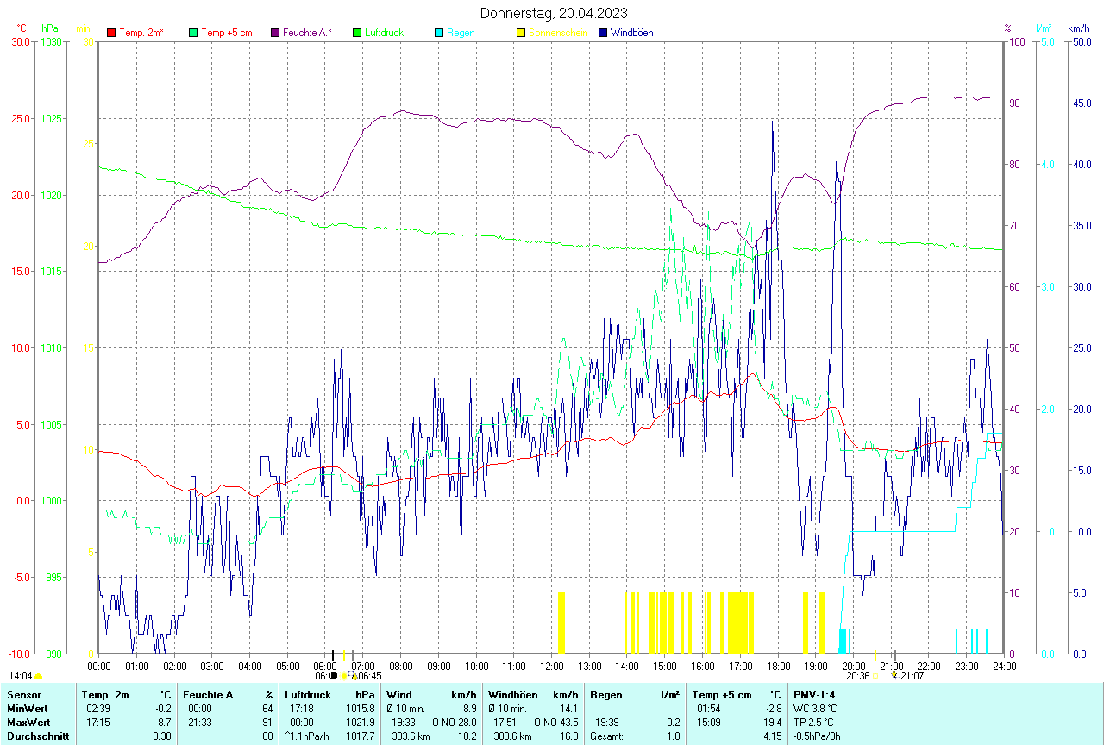
Task: Click the min temperature value -0.2
Action: click(164, 709)
